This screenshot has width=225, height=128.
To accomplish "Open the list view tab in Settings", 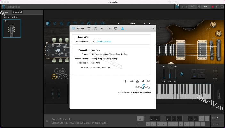I will point(89,28).
